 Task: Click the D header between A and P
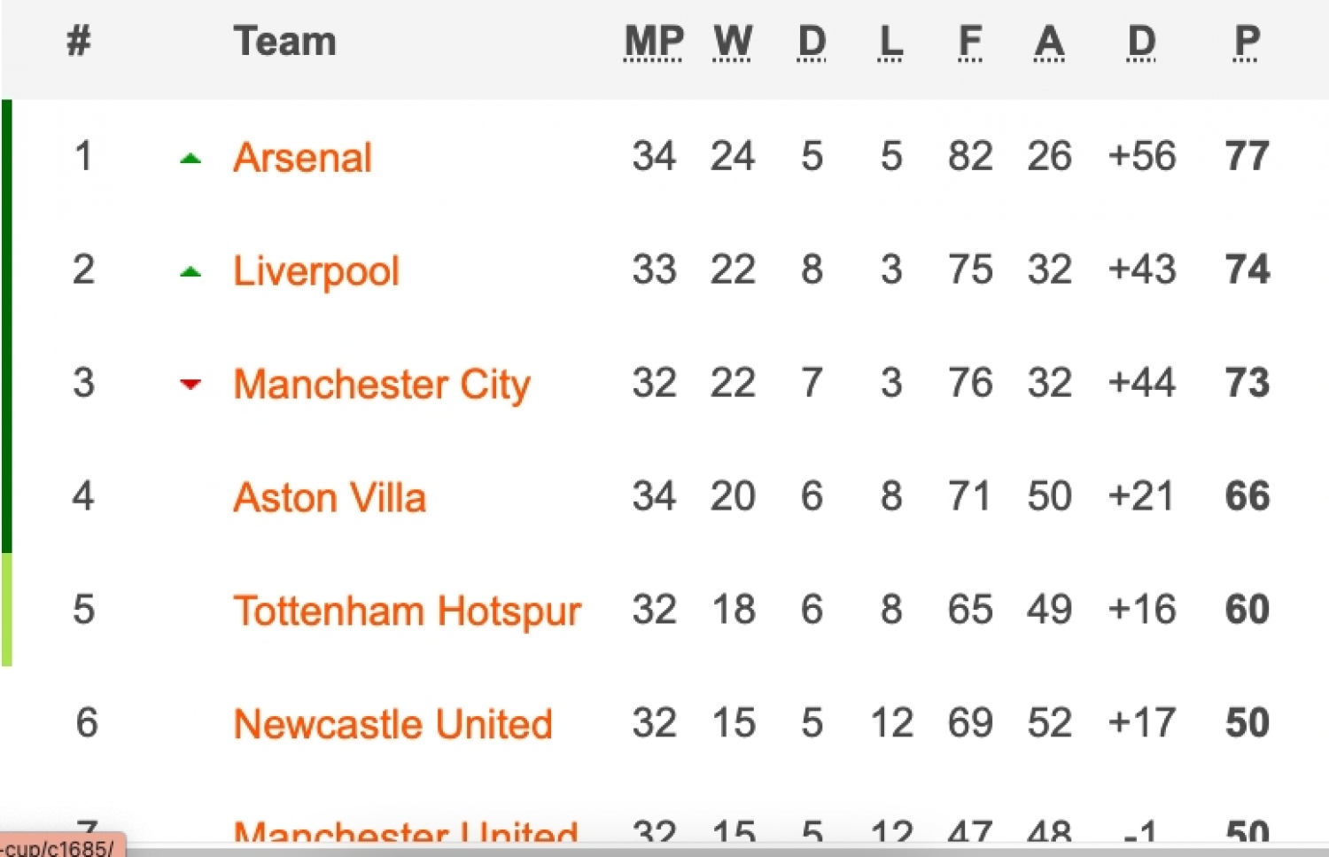pyautogui.click(x=1141, y=42)
